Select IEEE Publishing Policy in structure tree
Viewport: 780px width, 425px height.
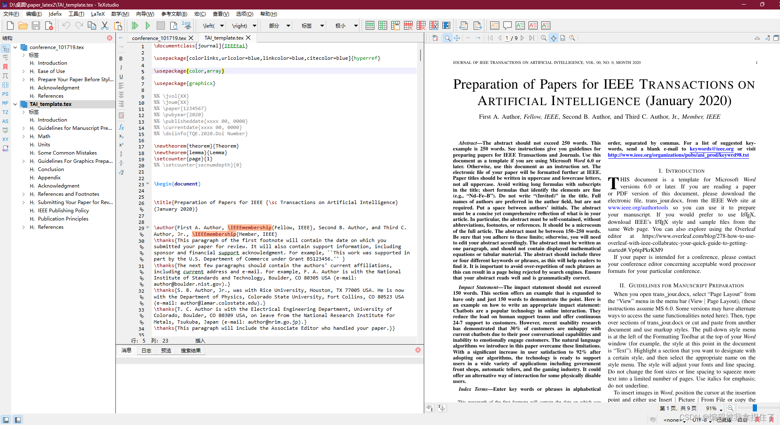click(x=63, y=211)
